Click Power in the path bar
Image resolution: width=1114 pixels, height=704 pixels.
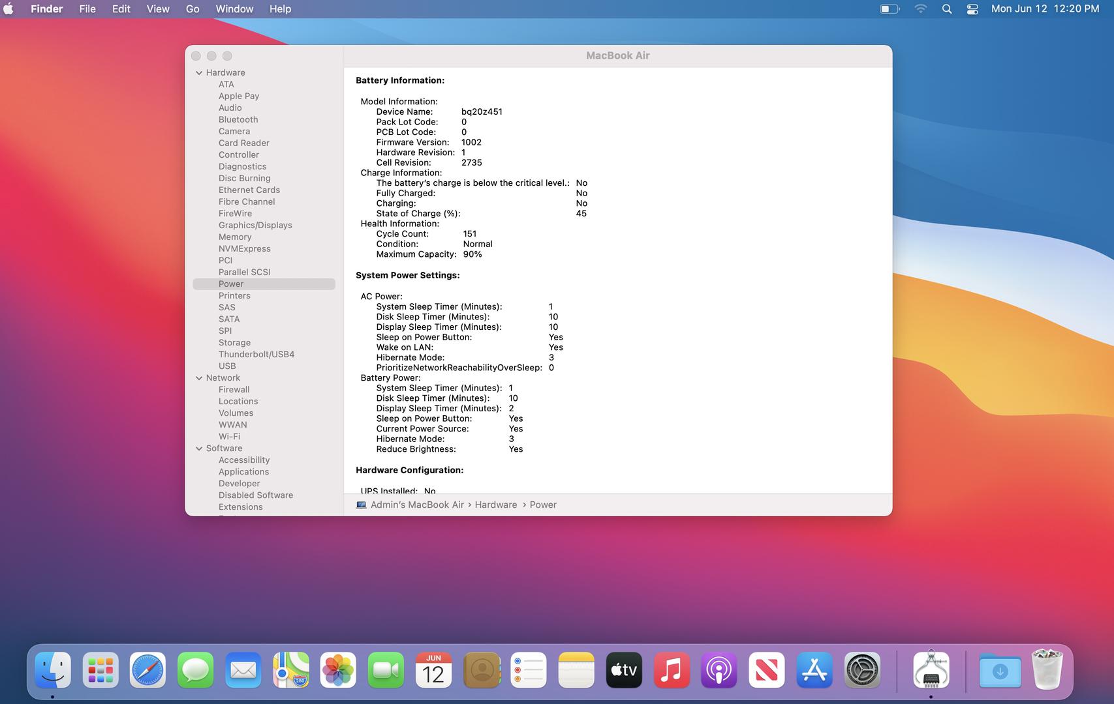click(x=543, y=505)
